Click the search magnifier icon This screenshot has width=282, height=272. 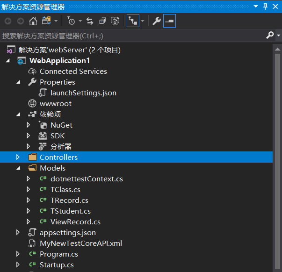coord(270,35)
